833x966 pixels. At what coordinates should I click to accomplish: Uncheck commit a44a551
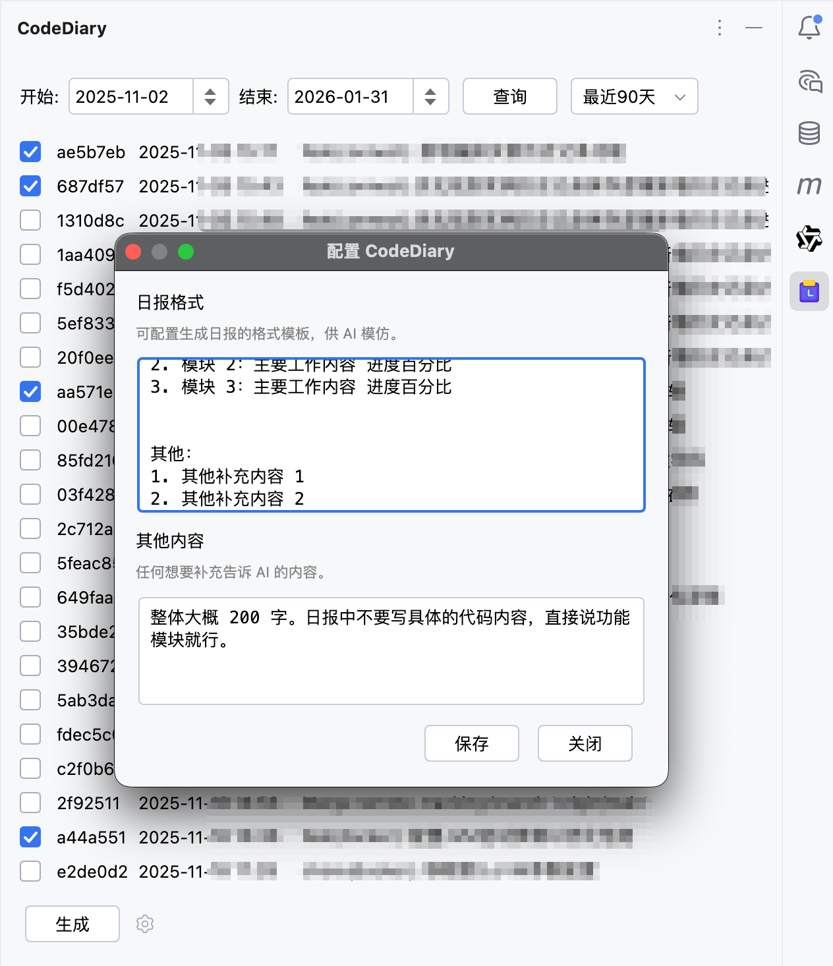pos(30,837)
